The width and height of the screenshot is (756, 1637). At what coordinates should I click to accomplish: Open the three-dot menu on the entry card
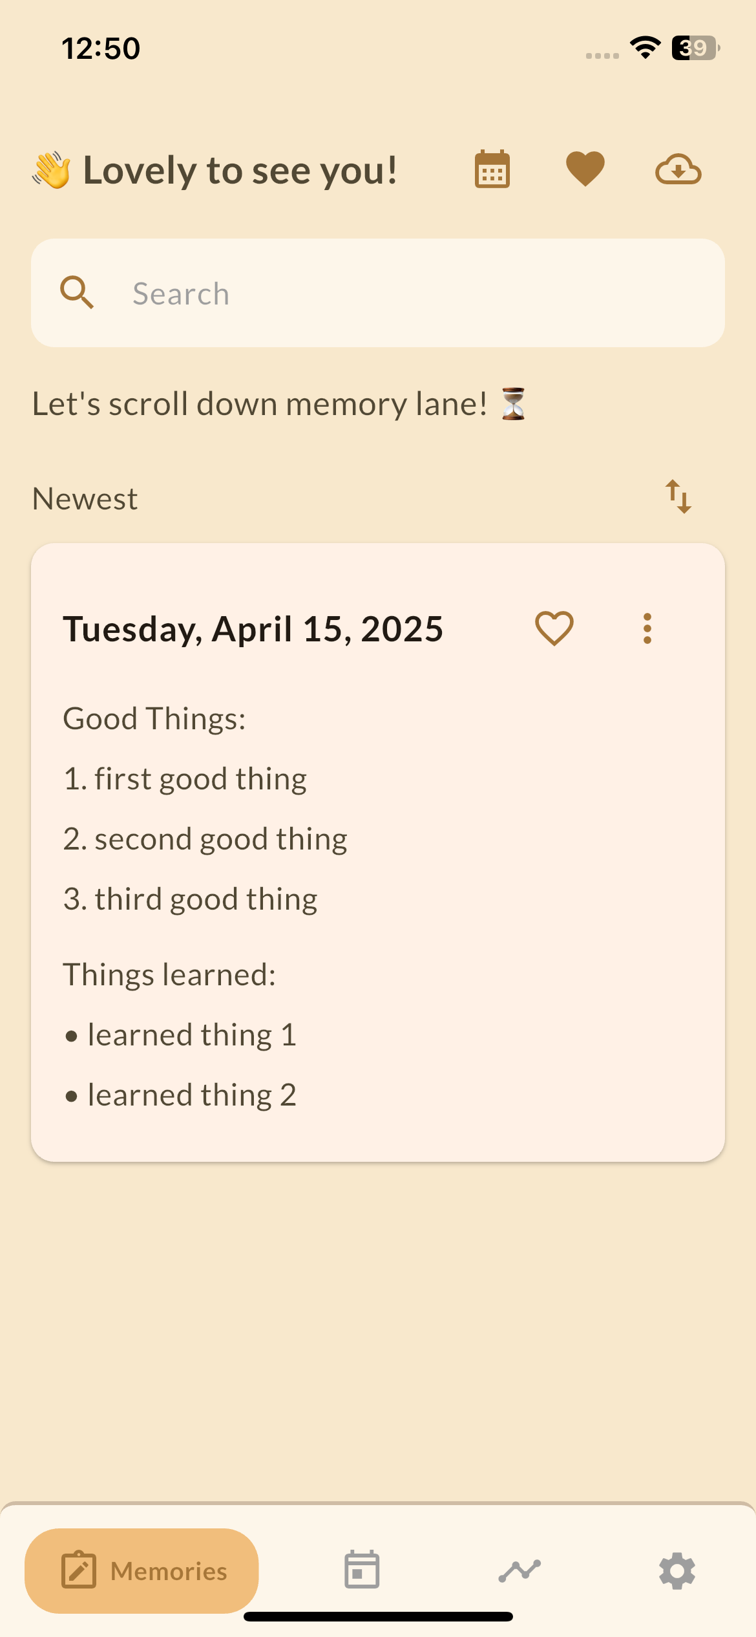647,627
